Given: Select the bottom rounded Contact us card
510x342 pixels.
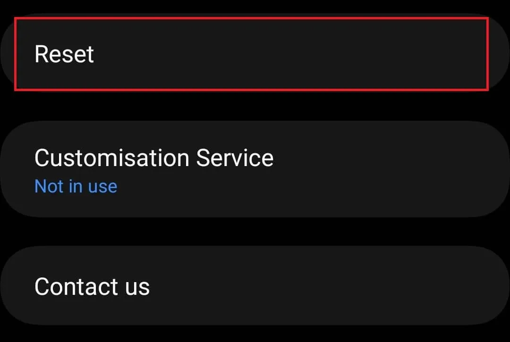Looking at the screenshot, I should [x=255, y=286].
